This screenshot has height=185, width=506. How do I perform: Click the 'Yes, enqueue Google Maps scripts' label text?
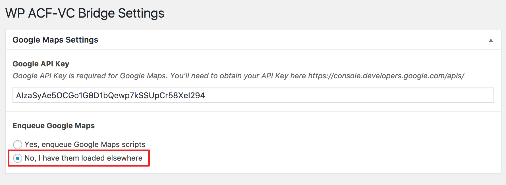(85, 144)
